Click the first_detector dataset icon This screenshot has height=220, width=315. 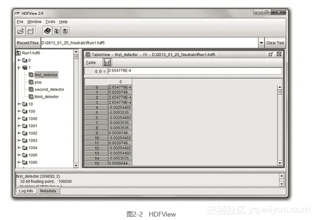click(31, 75)
